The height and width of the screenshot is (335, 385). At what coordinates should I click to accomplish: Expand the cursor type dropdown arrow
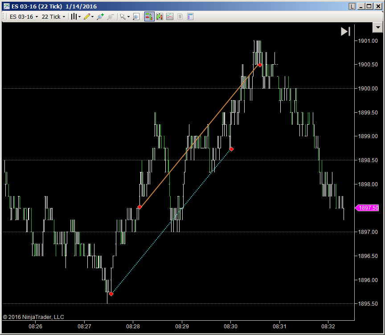pyautogui.click(x=128, y=16)
